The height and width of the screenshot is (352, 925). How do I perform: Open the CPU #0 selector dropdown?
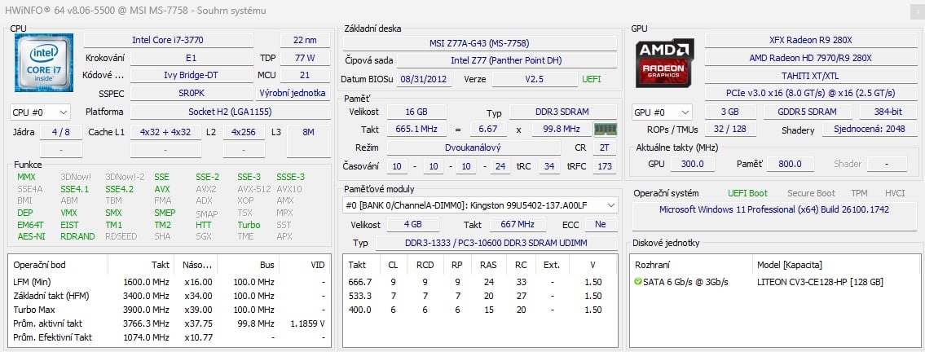pyautogui.click(x=40, y=112)
